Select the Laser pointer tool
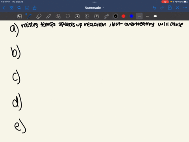Screen dimensions: 189x142 point(106,16)
